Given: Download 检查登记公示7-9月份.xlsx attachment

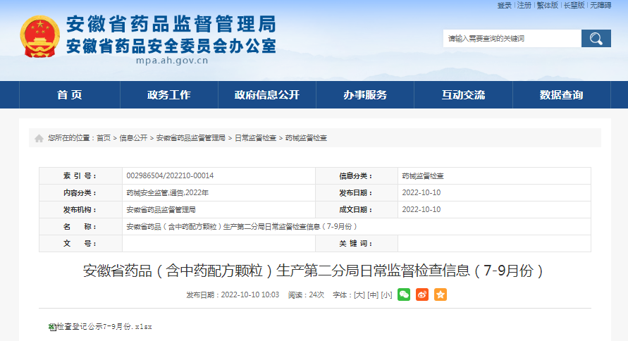Looking at the screenshot, I should click(104, 327).
